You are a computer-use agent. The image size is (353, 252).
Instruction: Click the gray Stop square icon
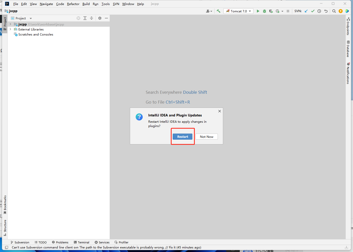[x=288, y=11]
